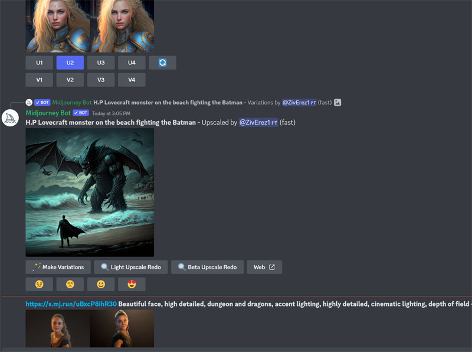Enlarge the Lovecraft monster beach image
This screenshot has height=352, width=472.
click(90, 193)
